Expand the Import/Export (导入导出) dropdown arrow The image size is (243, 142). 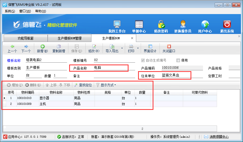(x=122, y=48)
